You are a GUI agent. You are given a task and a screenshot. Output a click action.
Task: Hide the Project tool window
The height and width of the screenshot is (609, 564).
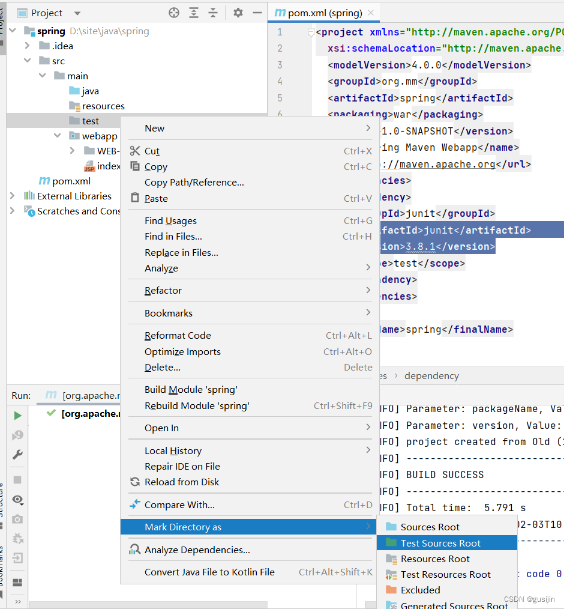257,13
